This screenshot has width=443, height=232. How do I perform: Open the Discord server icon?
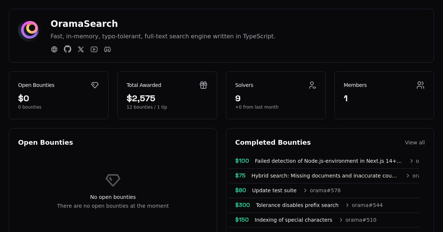tap(107, 49)
